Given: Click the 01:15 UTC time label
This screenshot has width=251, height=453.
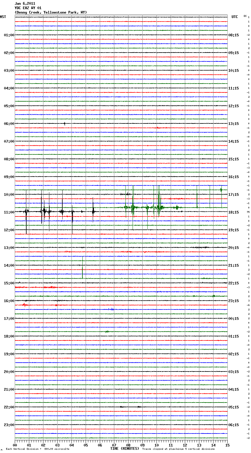Looking at the screenshot, I should [x=234, y=336].
